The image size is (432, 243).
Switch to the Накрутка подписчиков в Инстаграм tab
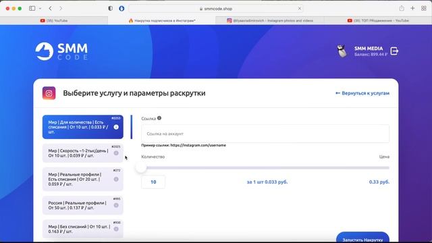click(x=162, y=20)
